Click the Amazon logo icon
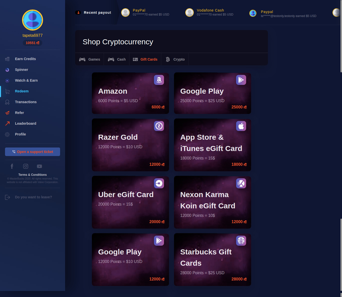The height and width of the screenshot is (297, 342). (159, 80)
